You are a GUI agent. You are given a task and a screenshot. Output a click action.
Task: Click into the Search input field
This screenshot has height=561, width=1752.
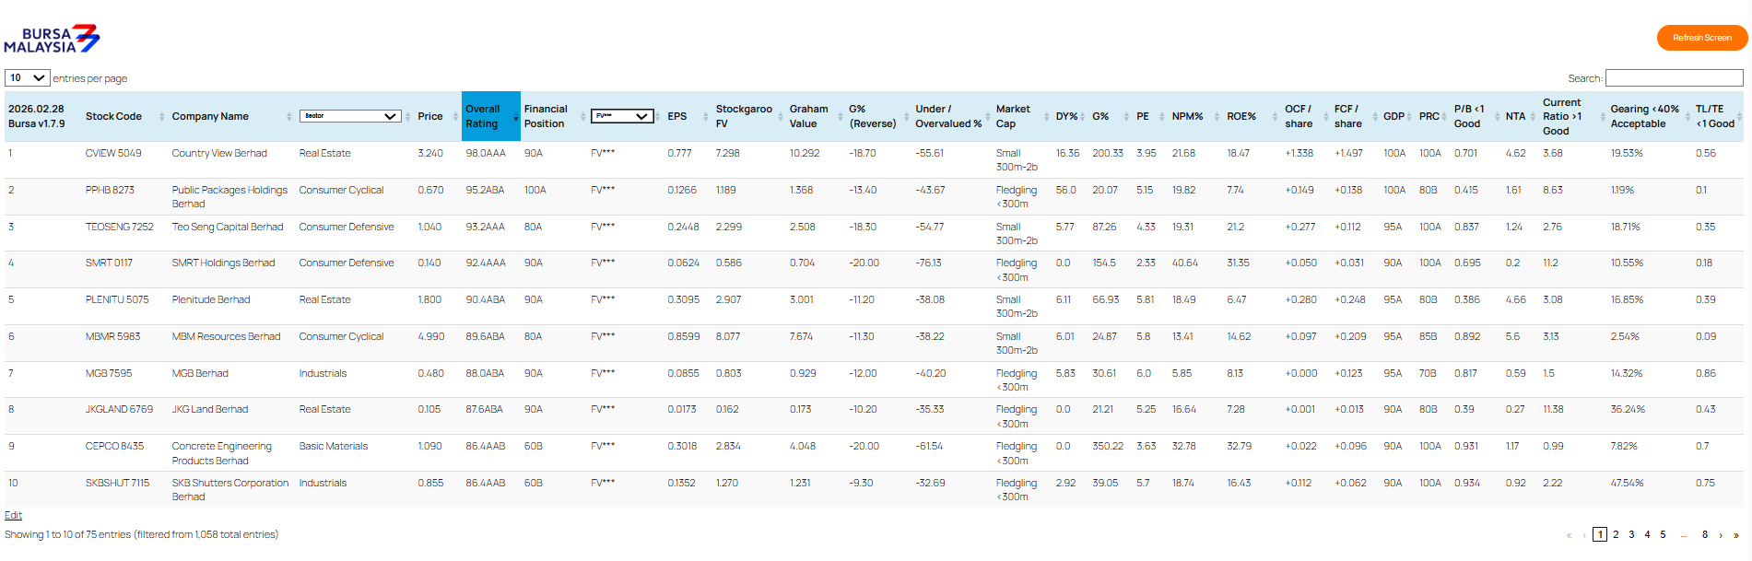tap(1674, 78)
